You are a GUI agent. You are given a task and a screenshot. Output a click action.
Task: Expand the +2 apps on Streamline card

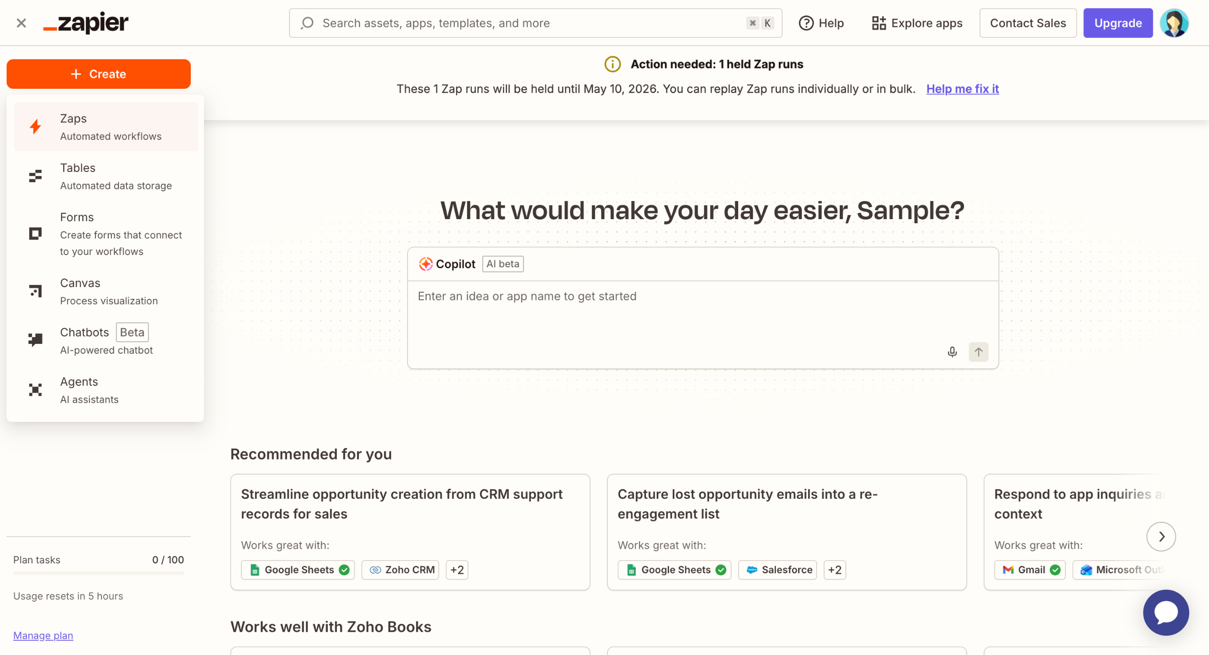pos(457,570)
